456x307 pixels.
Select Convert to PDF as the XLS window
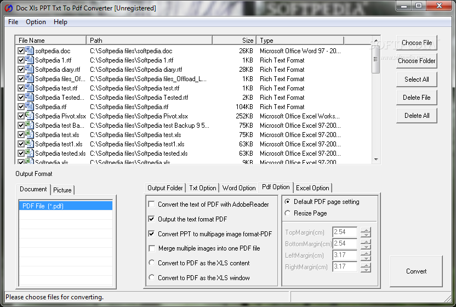(151, 277)
